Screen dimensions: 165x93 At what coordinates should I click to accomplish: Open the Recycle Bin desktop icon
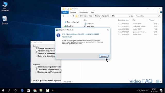5,20
